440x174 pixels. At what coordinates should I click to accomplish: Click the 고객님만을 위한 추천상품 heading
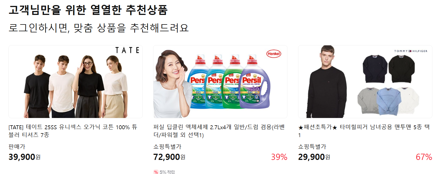pyautogui.click(x=88, y=10)
